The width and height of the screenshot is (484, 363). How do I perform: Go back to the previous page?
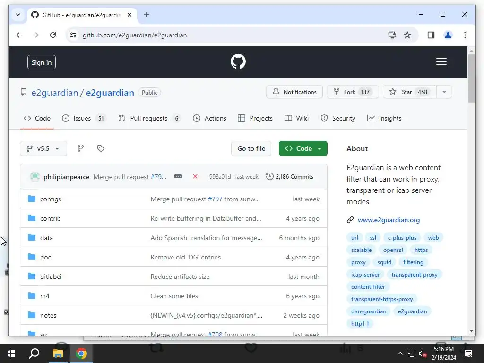tap(19, 35)
